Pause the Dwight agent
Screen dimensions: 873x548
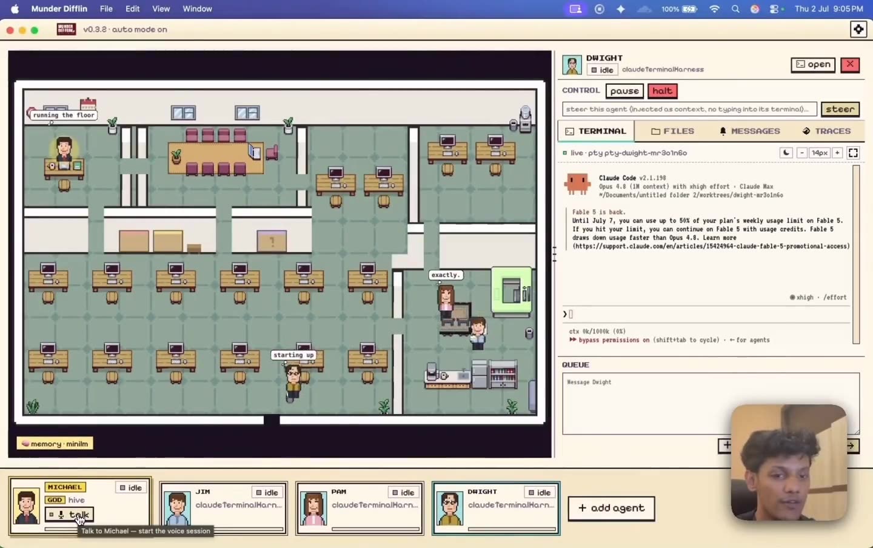click(624, 91)
